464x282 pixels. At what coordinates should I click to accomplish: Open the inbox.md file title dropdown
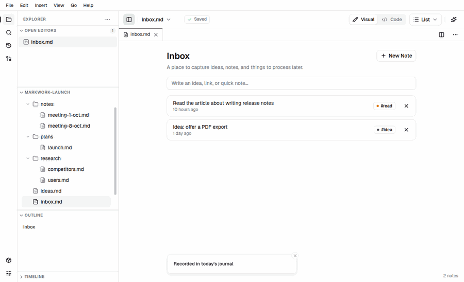156,20
